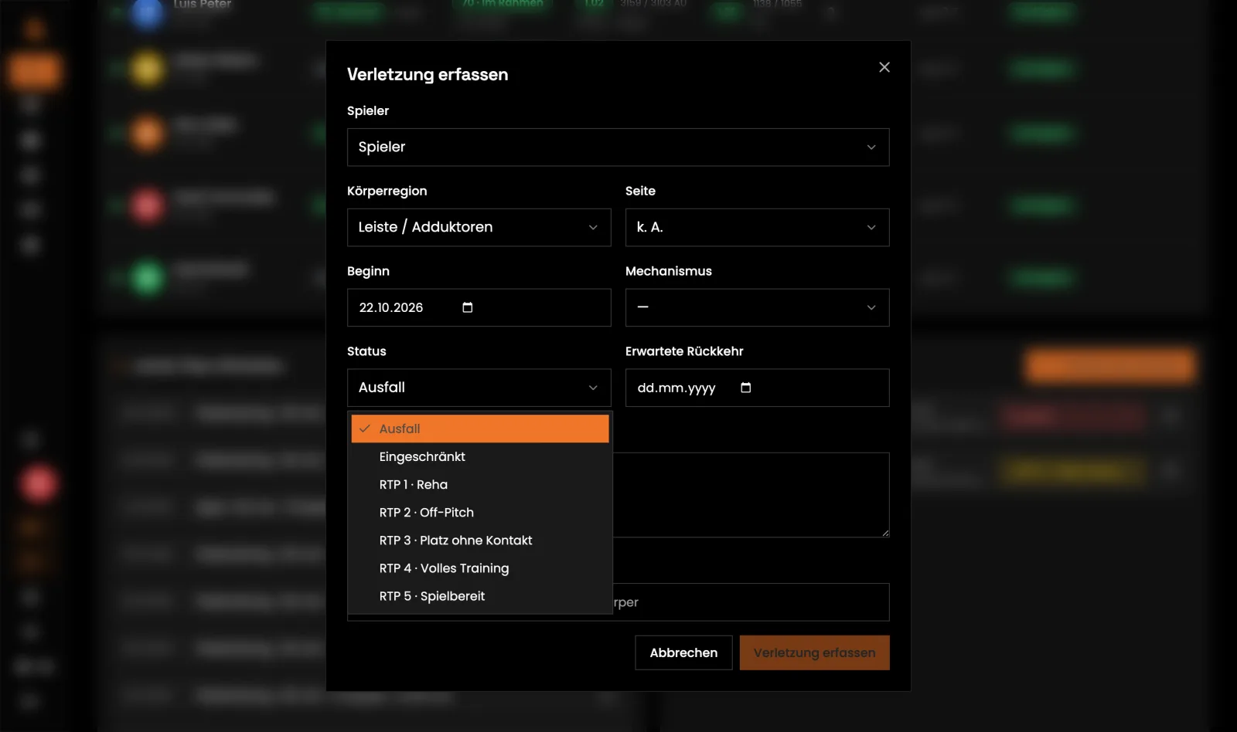Choose RTP 5 · Spielbereit option
The width and height of the screenshot is (1237, 732).
click(x=480, y=596)
